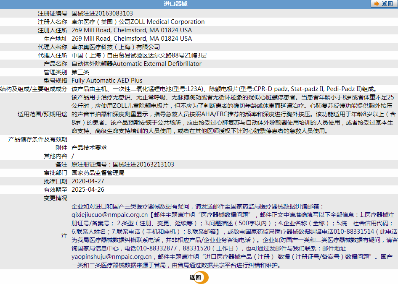Image resolution: width=398 pixels, height=284 pixels.
Task: Click 有效期至 label
Action: pyautogui.click(x=56, y=189)
